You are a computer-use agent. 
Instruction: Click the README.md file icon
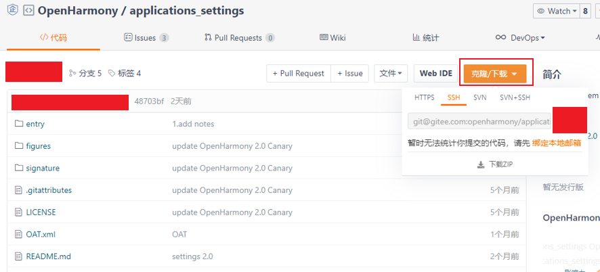click(19, 256)
